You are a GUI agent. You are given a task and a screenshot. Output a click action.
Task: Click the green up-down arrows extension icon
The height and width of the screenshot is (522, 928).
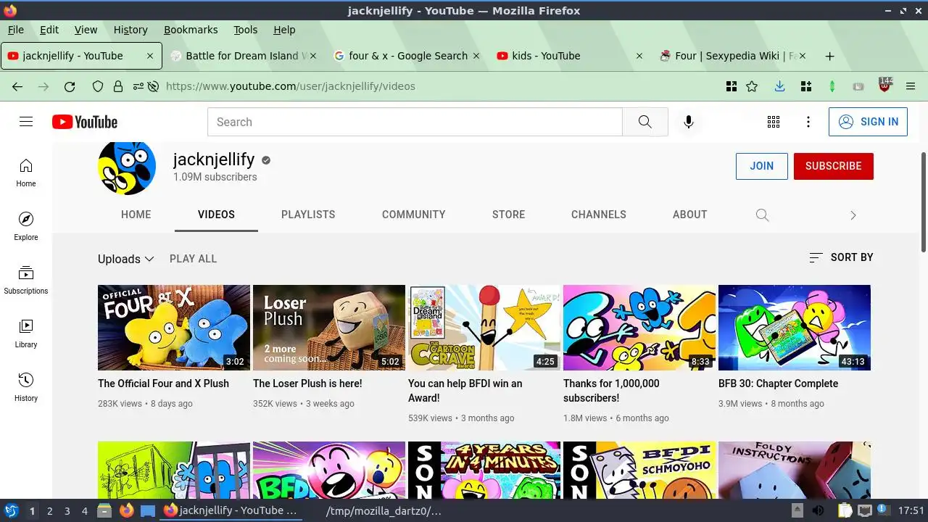[832, 86]
